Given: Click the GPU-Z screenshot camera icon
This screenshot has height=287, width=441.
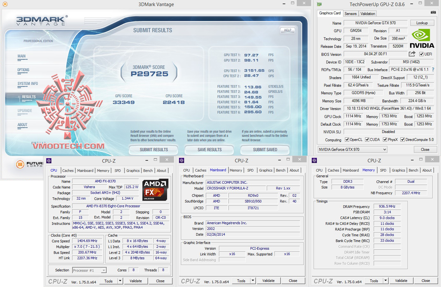Looking at the screenshot, I should coord(433,12).
